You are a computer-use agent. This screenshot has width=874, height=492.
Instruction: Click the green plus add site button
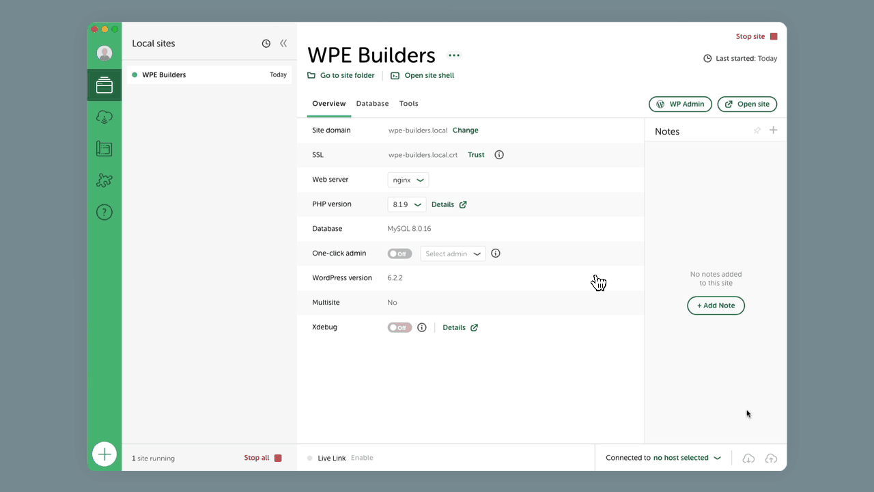click(104, 454)
